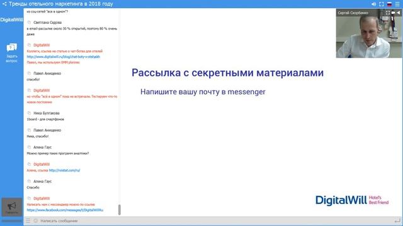The height and width of the screenshot is (226, 403).
Task: Click the share icon beside the webinar title
Action: click(x=4, y=4)
